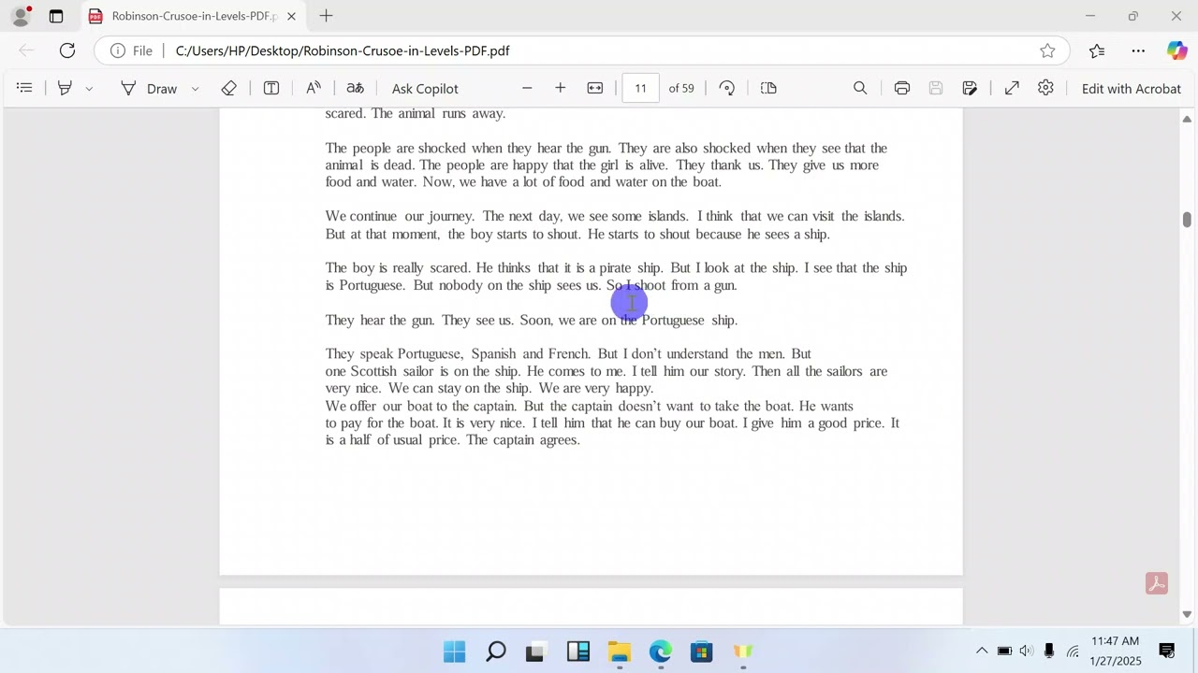1198x673 pixels.
Task: Activate the Add text tool
Action: click(271, 88)
